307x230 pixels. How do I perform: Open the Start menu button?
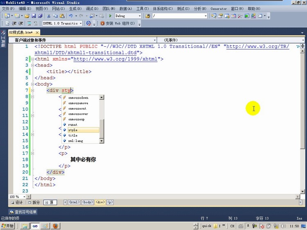click(8, 226)
